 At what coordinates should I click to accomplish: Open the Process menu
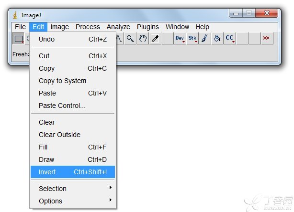(x=88, y=27)
